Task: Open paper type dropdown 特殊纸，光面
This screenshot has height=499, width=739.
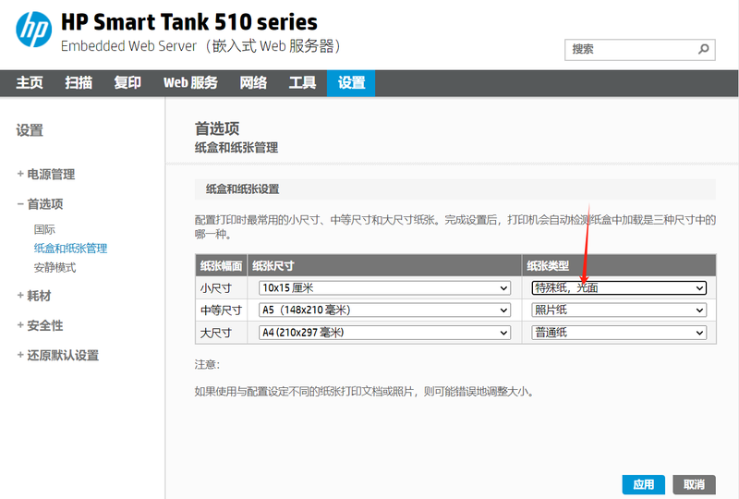Action: pyautogui.click(x=619, y=287)
